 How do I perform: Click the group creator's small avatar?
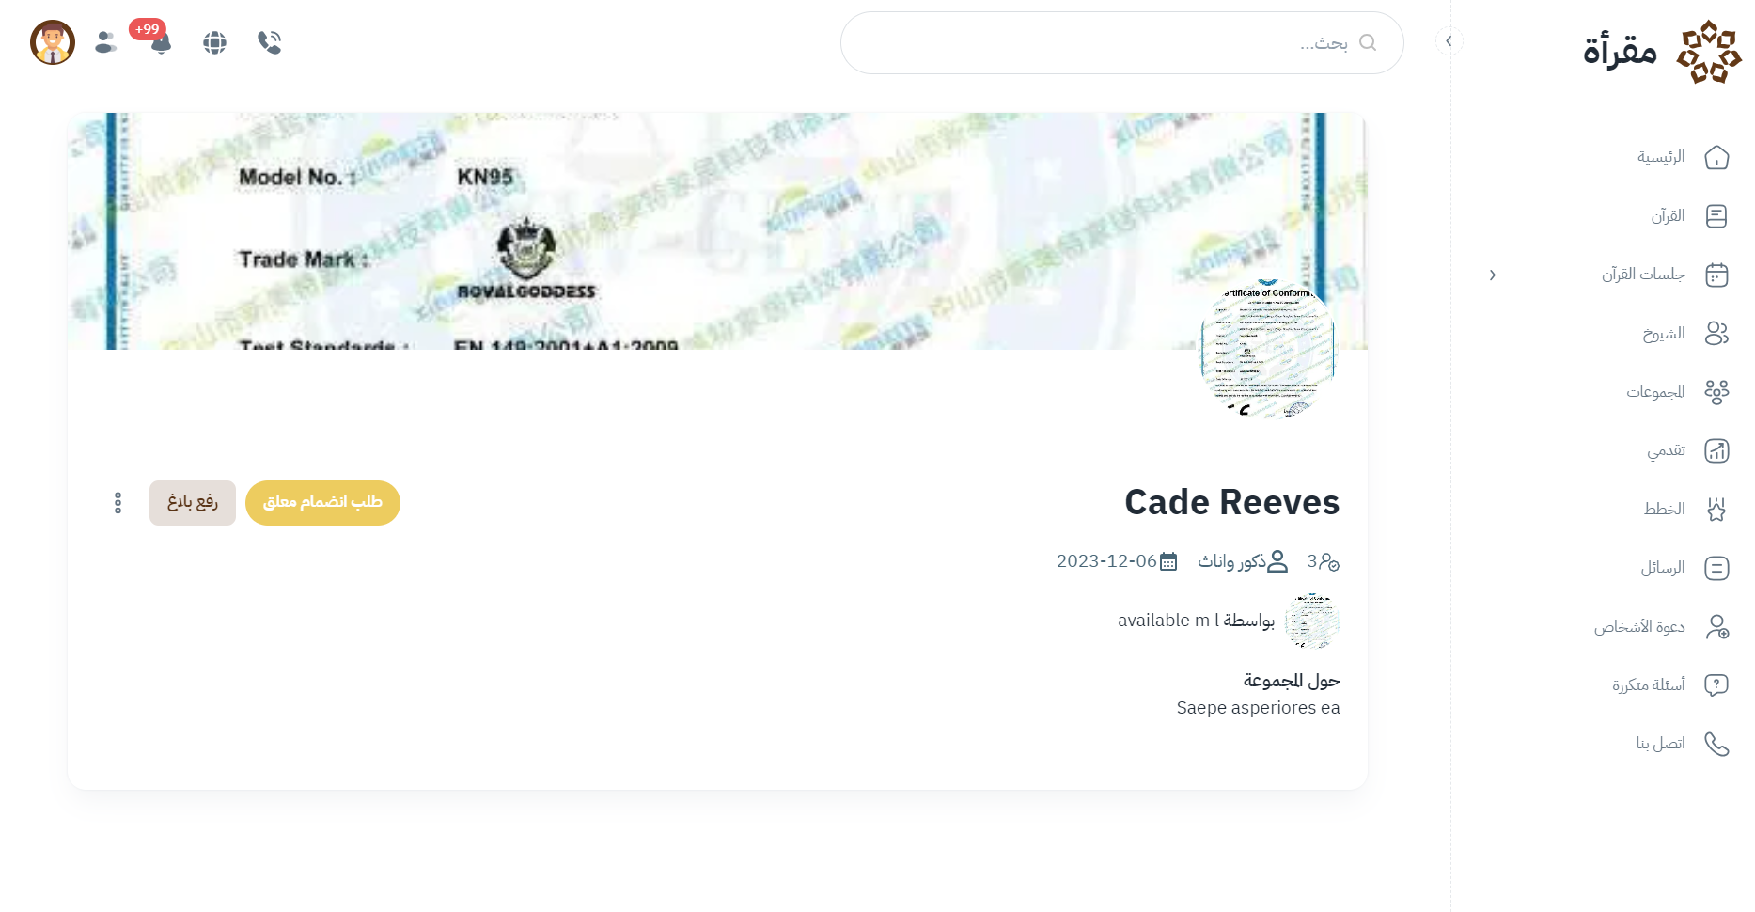click(x=1312, y=621)
